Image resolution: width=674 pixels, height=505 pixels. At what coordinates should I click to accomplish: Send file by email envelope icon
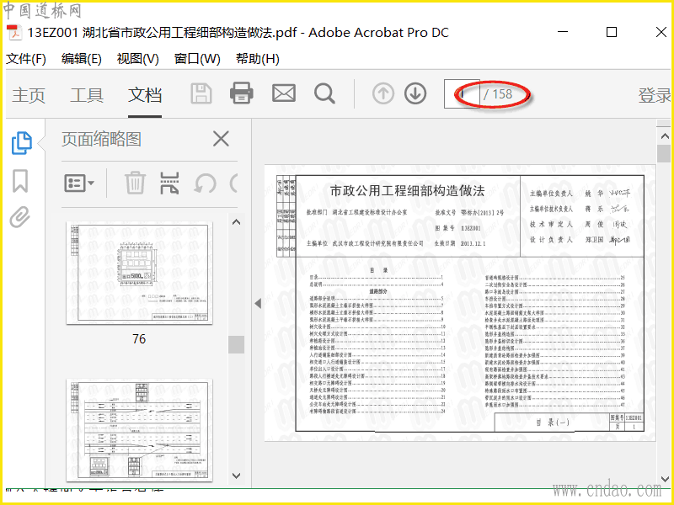tap(284, 93)
